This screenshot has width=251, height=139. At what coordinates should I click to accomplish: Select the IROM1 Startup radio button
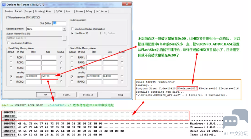[x=61, y=77]
